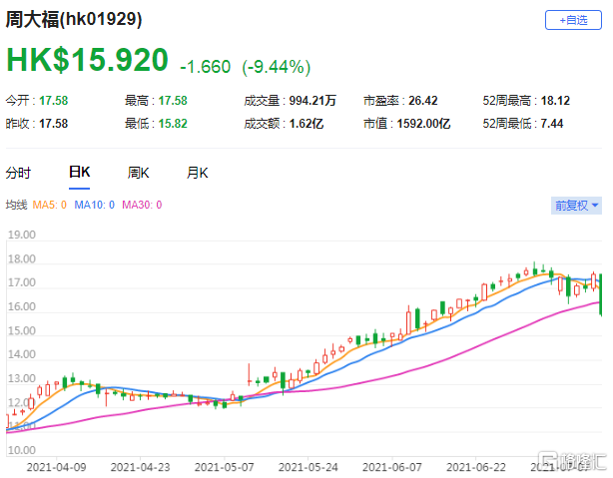Toggle the MA30 moving average legend
This screenshot has height=478, width=613.
point(142,206)
